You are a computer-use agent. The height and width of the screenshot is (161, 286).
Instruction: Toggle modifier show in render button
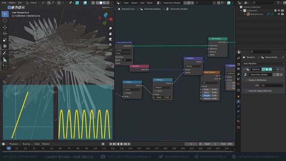270,69
